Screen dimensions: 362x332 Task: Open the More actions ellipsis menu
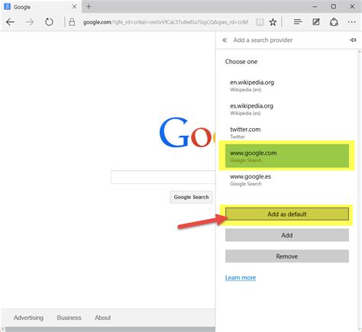(x=352, y=22)
